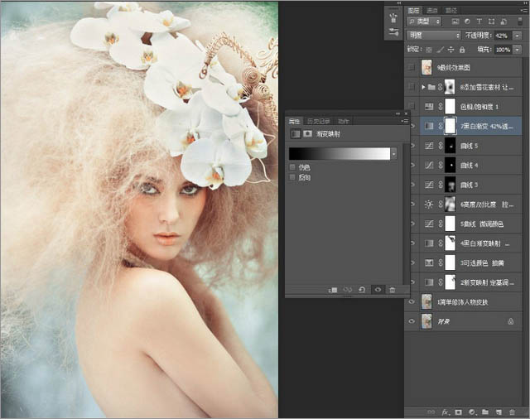The width and height of the screenshot is (530, 419).
Task: Switch to the 历史记录 (History) tab
Action: 318,121
